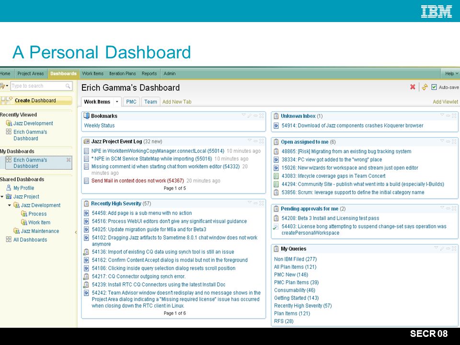This screenshot has width=460, height=345.
Task: Click the refresh dashboard icon beside Auto-save
Action: [425, 87]
